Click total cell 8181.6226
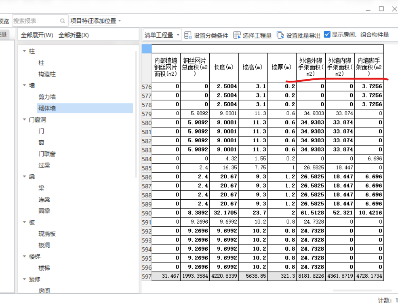Screen dimensions: 398x307 tap(311, 276)
